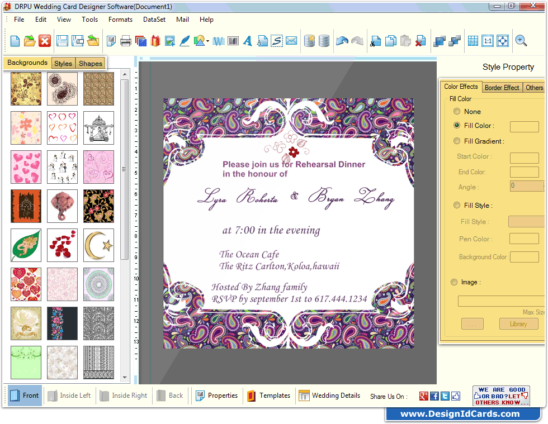
Task: Click the Angle input field
Action: (527, 186)
